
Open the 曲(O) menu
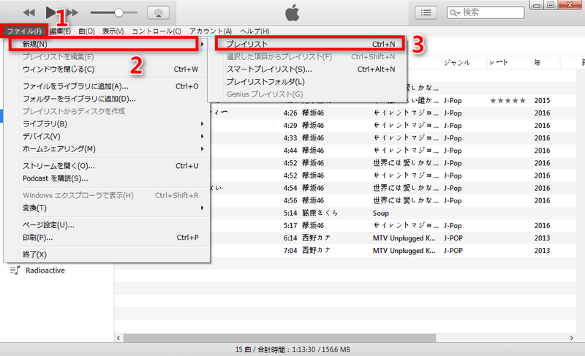click(x=86, y=31)
